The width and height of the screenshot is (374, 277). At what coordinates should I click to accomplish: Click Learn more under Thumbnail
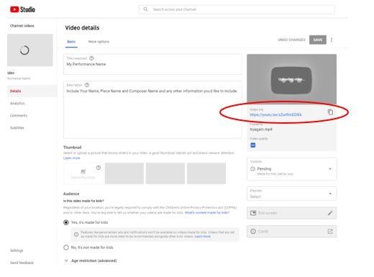click(72, 158)
